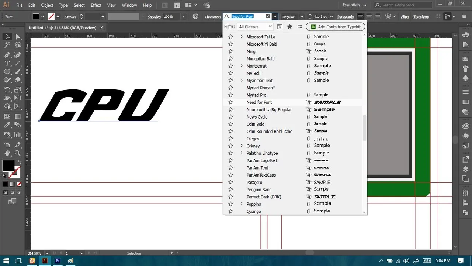Screen dimensions: 472x266
Task: Click the control bar stroke swatch
Action: pyautogui.click(x=51, y=17)
